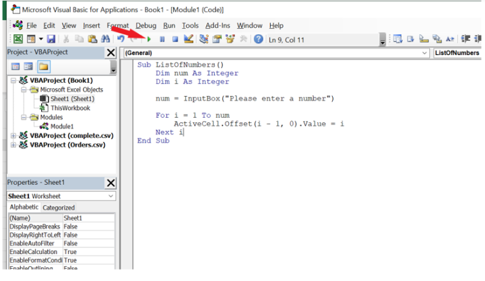485x281 pixels.
Task: Open Find with the binoculars icon
Action: [105, 39]
